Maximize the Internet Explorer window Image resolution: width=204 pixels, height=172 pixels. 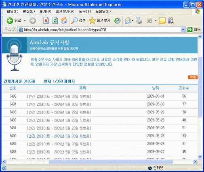193,5
